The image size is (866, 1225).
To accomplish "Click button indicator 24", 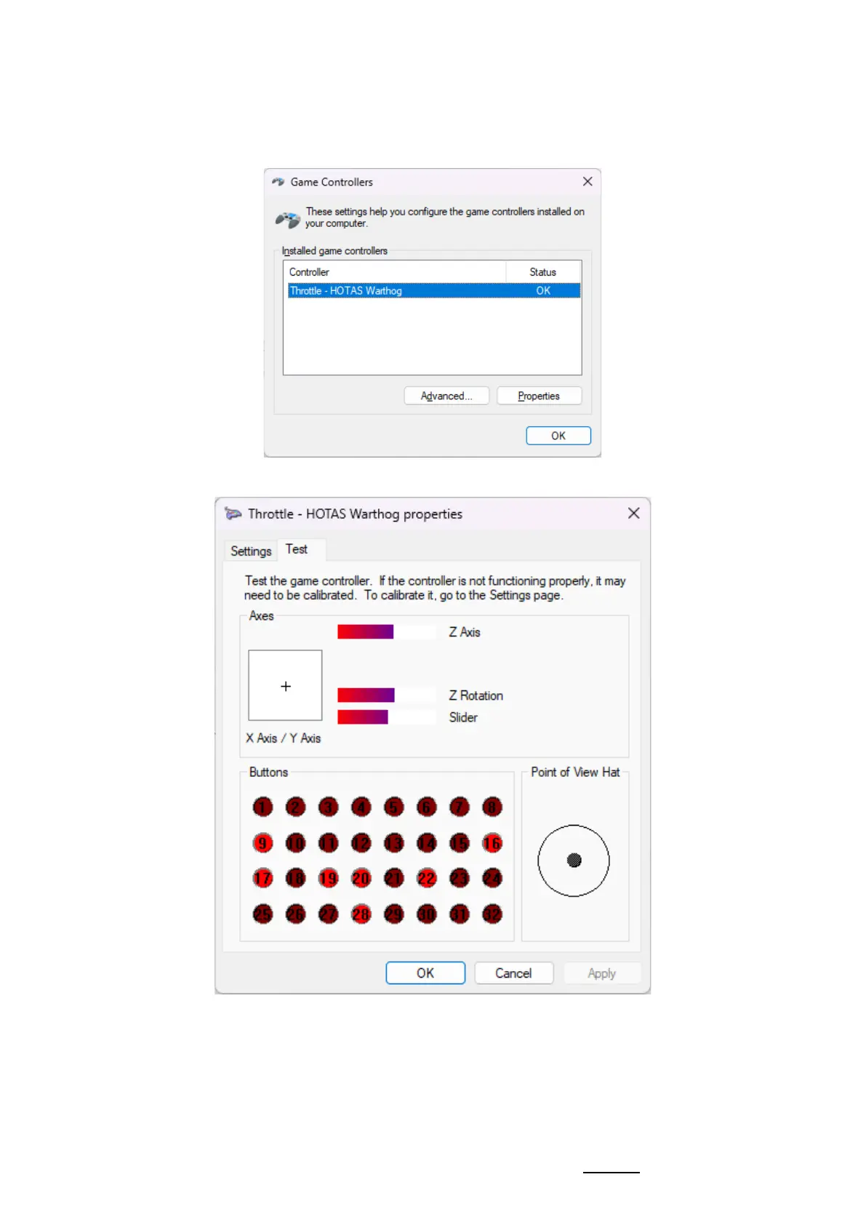I will tap(492, 878).
